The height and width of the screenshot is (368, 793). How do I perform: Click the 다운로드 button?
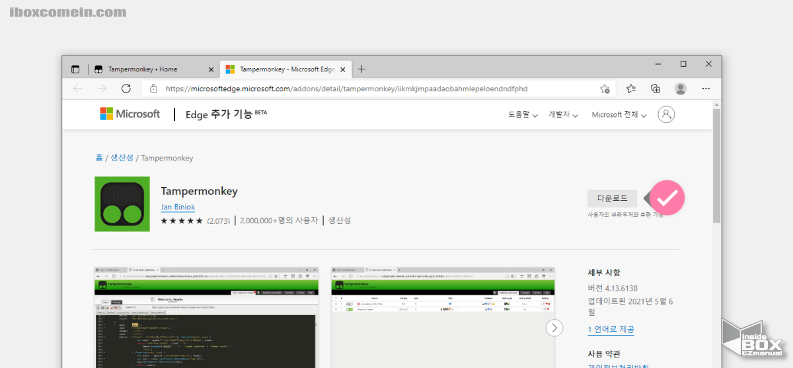click(x=612, y=198)
